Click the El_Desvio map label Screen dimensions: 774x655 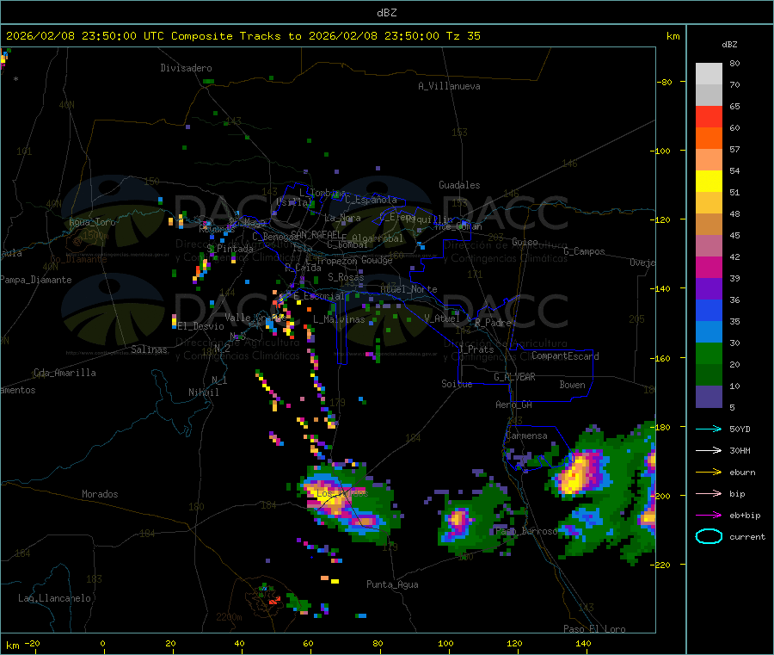tap(200, 326)
